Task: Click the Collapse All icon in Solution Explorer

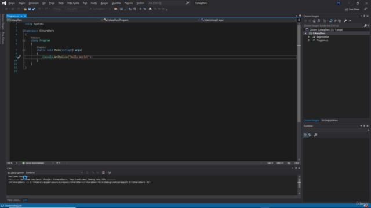Action: [x=335, y=21]
